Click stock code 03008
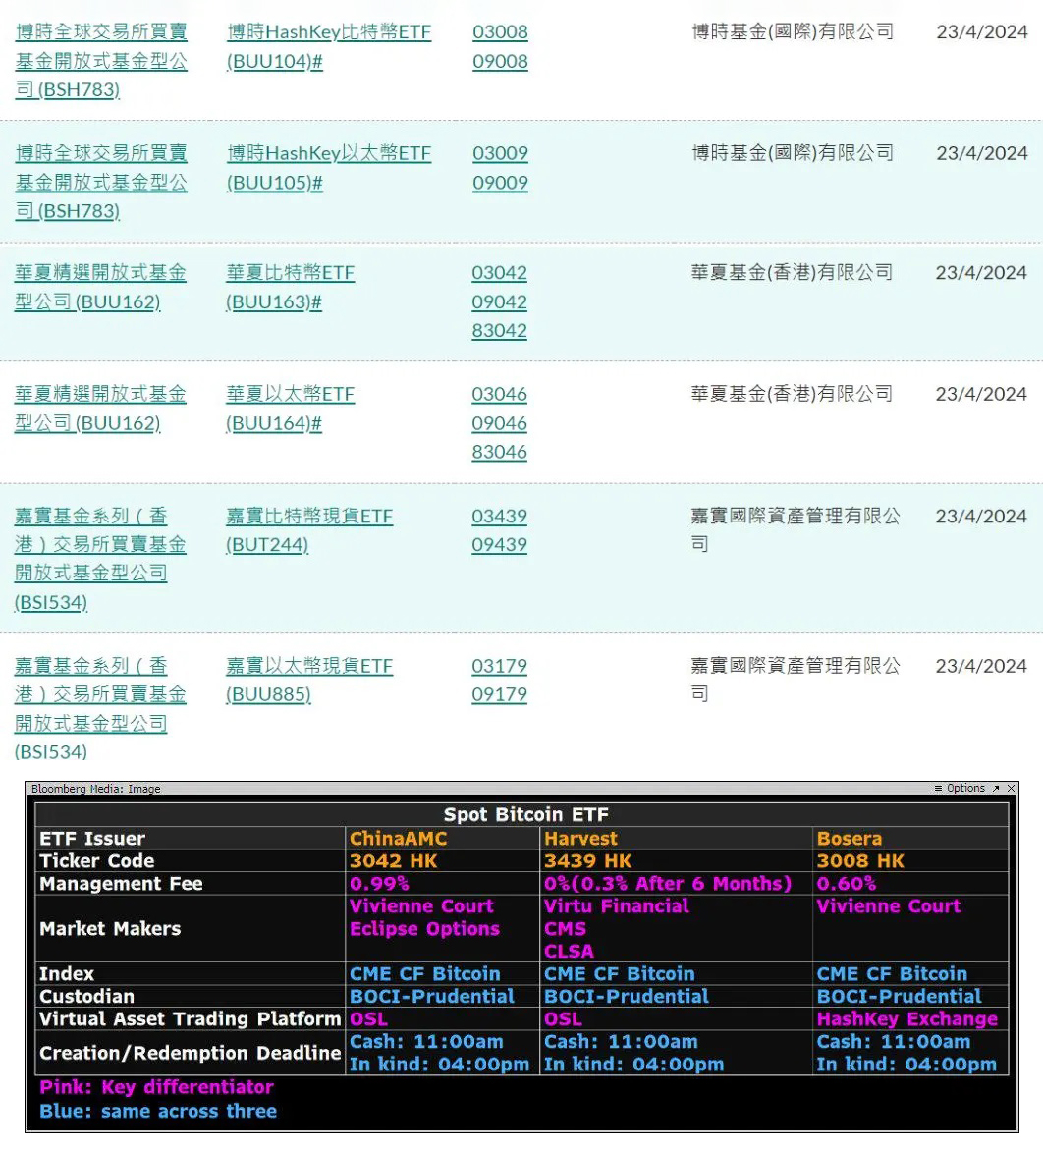The height and width of the screenshot is (1151, 1043). click(x=500, y=32)
